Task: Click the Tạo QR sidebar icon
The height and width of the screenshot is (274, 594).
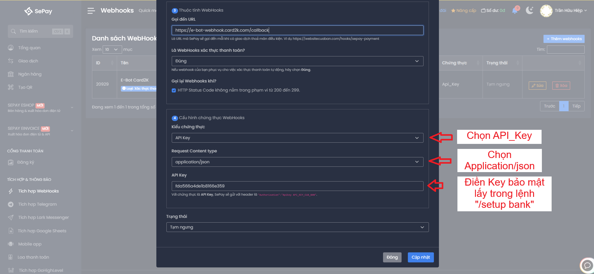Action: [11, 87]
